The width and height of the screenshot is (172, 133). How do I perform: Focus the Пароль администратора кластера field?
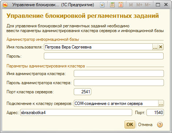click(x=119, y=83)
